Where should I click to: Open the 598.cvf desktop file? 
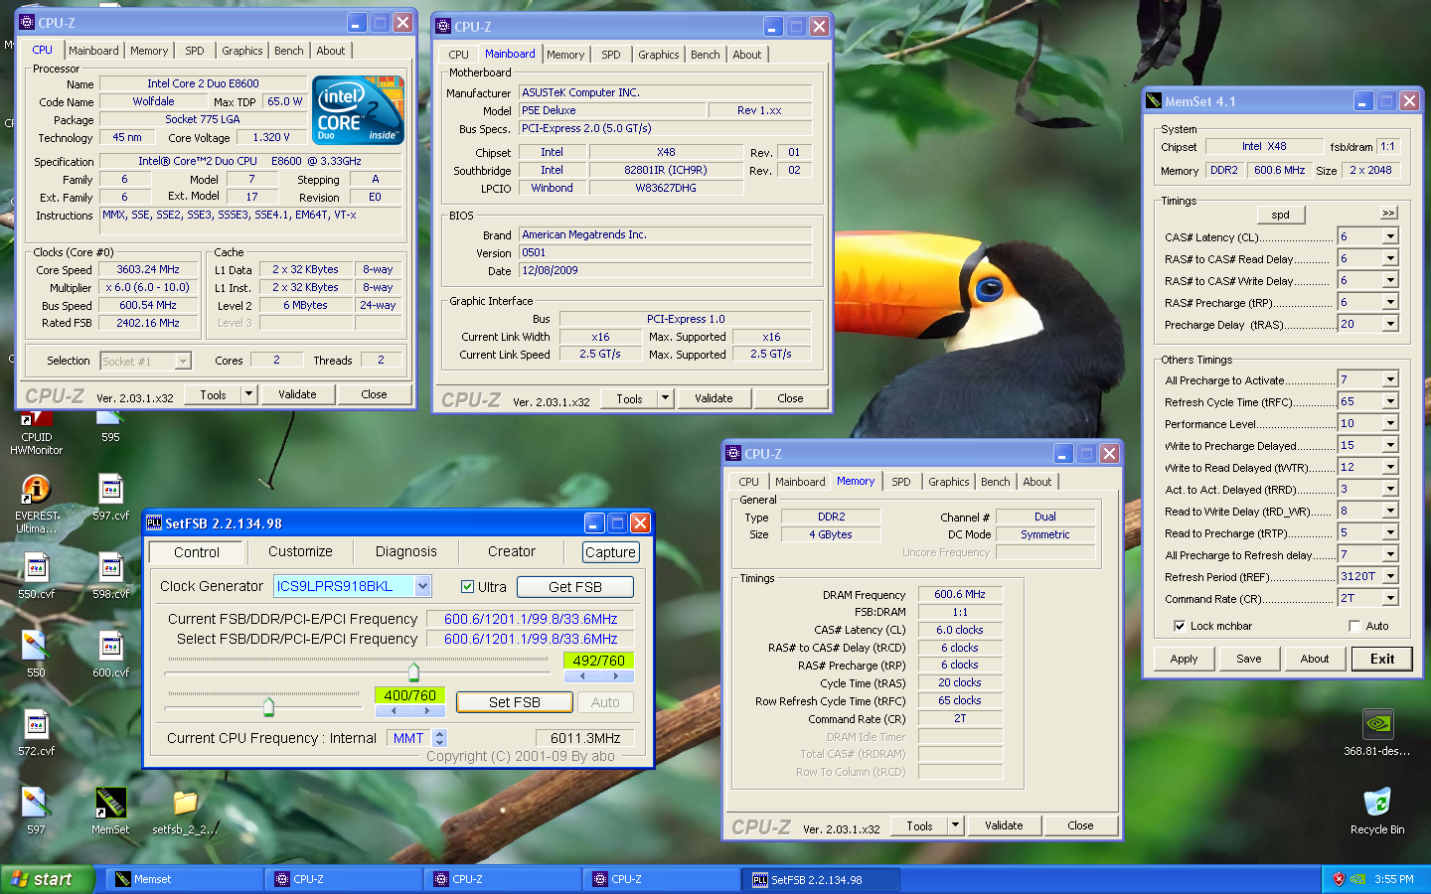110,575
